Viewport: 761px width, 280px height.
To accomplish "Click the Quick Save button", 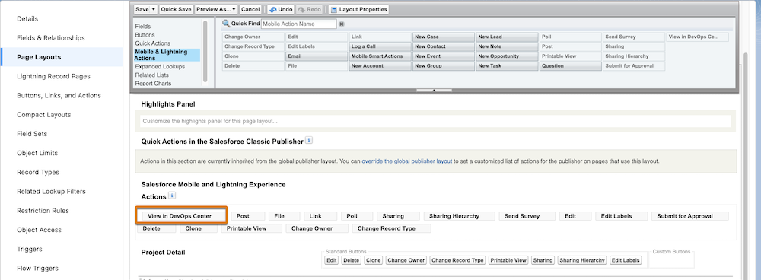I will tap(177, 10).
